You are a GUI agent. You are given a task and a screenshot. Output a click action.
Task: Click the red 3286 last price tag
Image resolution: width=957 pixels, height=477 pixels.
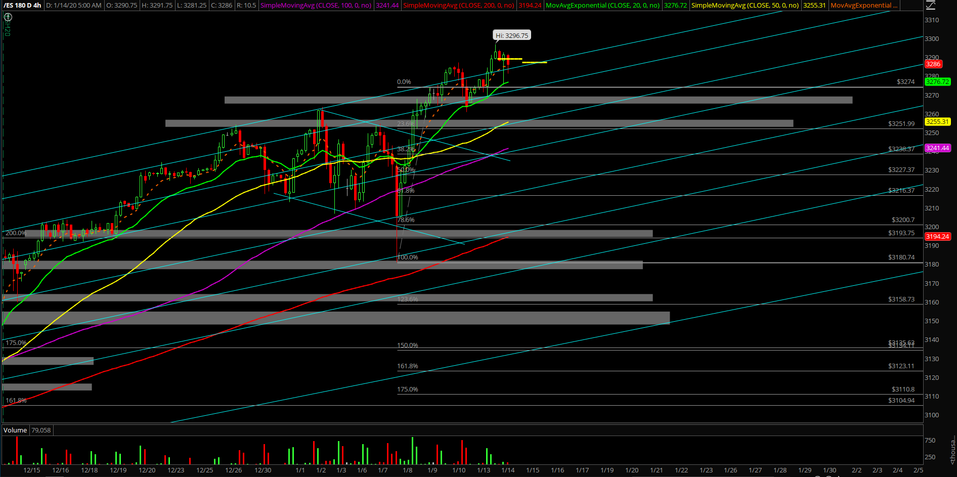click(x=933, y=64)
